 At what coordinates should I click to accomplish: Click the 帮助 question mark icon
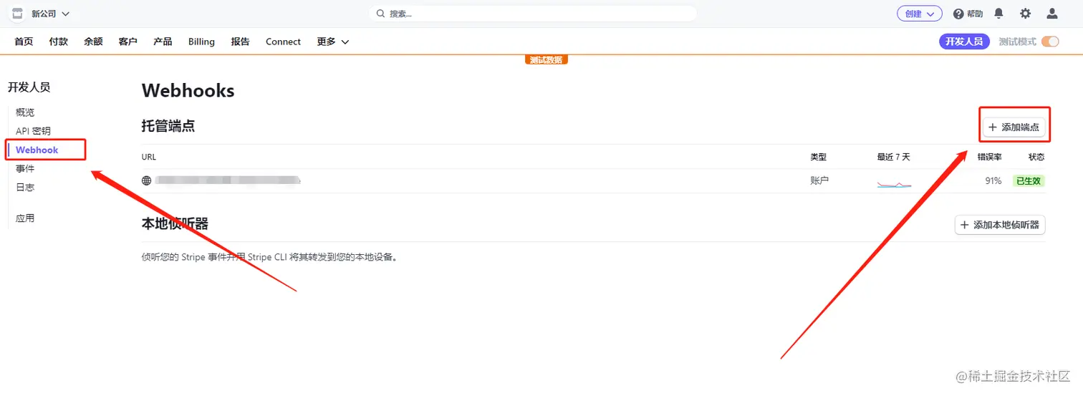(958, 14)
